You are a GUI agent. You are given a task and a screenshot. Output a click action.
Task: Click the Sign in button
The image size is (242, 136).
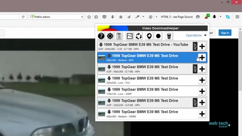(x=225, y=33)
